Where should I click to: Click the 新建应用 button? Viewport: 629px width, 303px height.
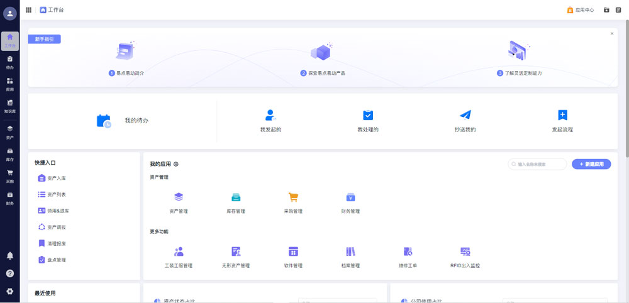(x=591, y=164)
